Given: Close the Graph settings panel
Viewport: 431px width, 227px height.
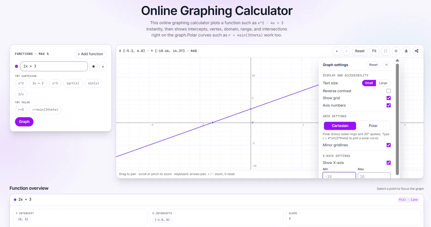Looking at the screenshot, I should point(386,65).
